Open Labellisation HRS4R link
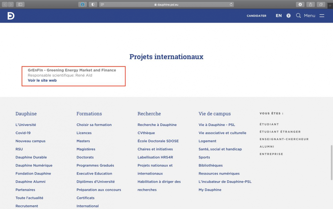The height and width of the screenshot is (209, 333). [155, 157]
